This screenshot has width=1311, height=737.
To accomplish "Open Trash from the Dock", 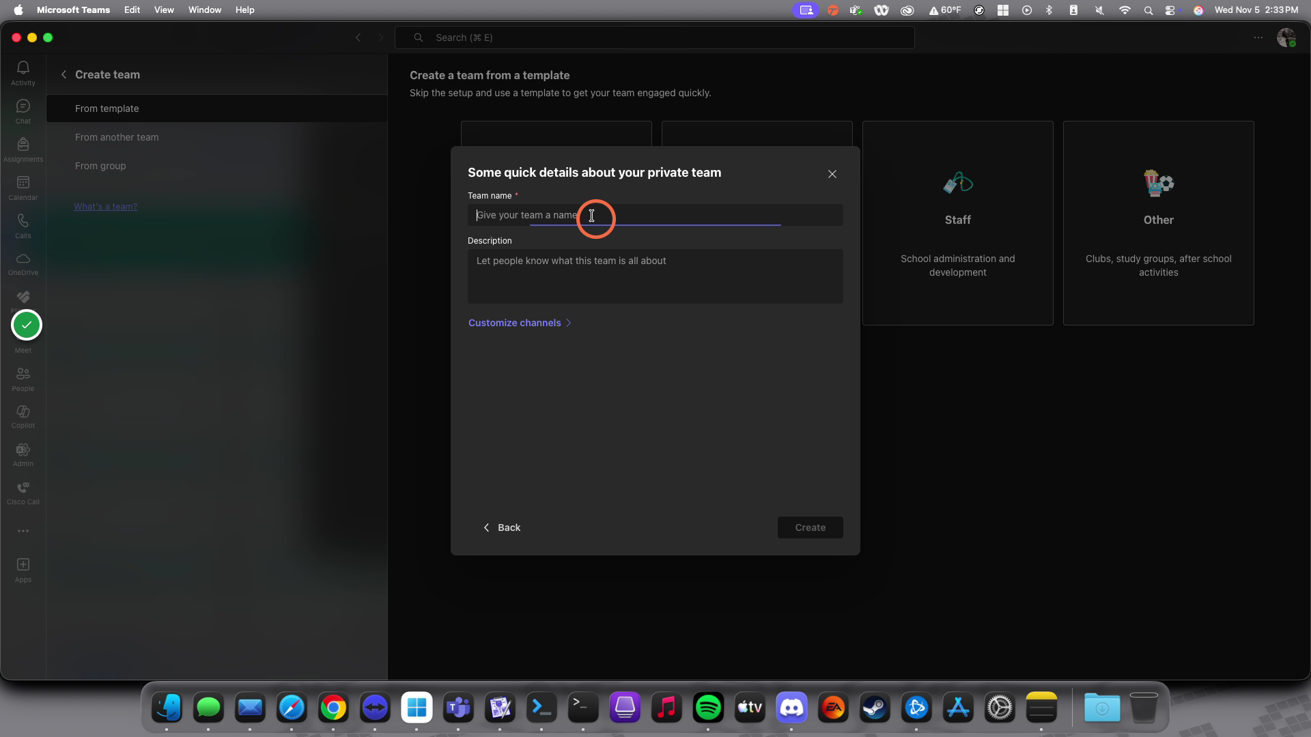I will point(1144,708).
